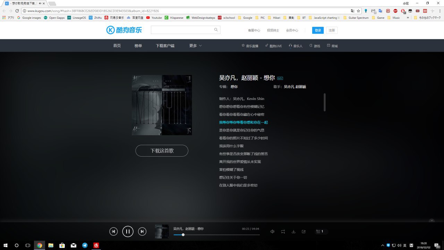Click the lyrics panel scrollbar

coord(325,102)
